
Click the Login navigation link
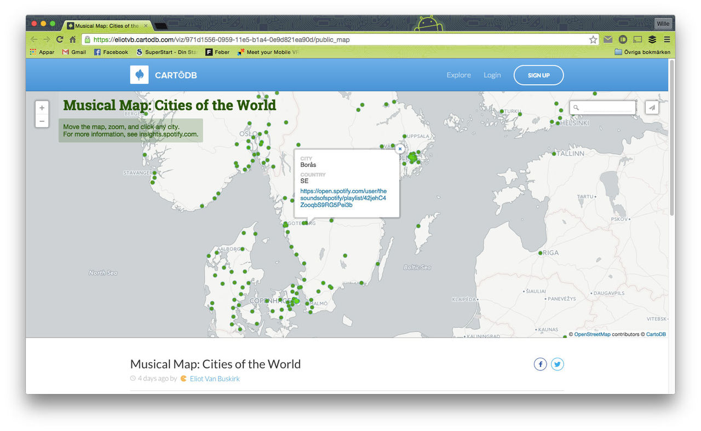tap(492, 75)
